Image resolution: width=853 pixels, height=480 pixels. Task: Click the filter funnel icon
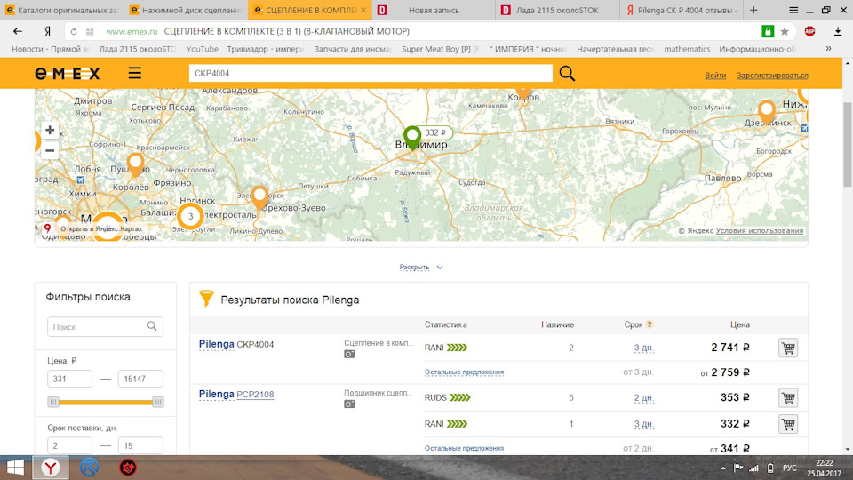206,299
